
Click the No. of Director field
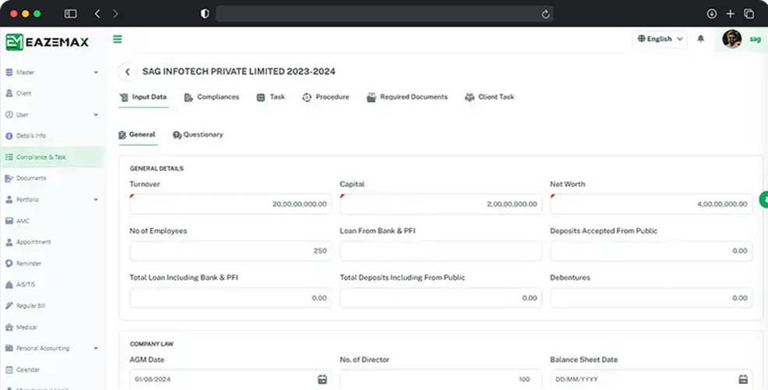pyautogui.click(x=441, y=379)
